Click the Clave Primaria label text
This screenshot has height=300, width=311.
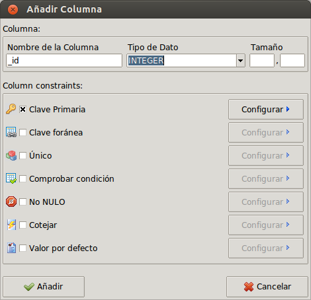point(57,110)
